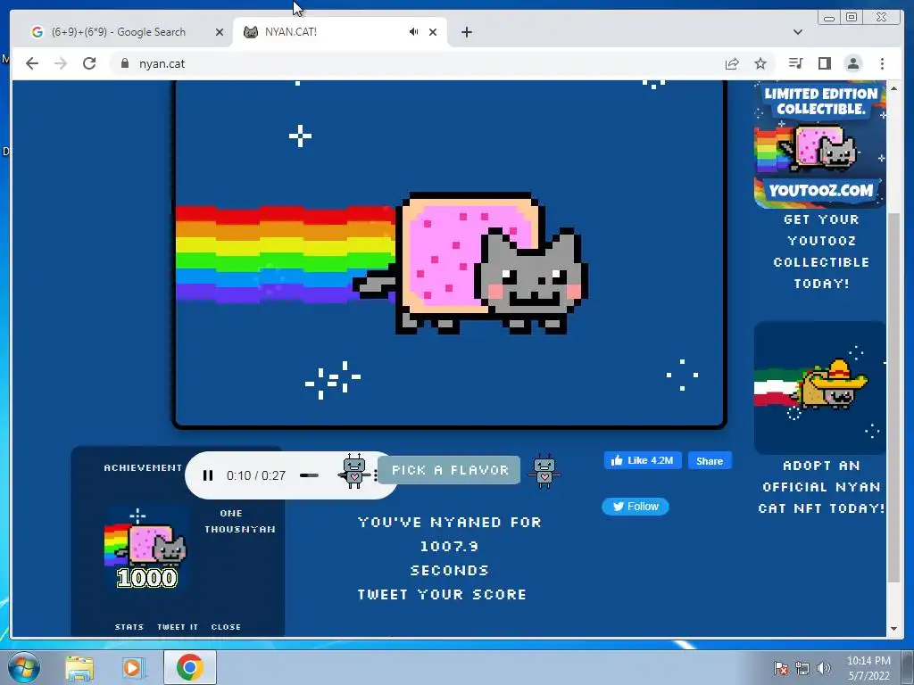Open the network icon in system tray
The image size is (914, 685).
802,668
